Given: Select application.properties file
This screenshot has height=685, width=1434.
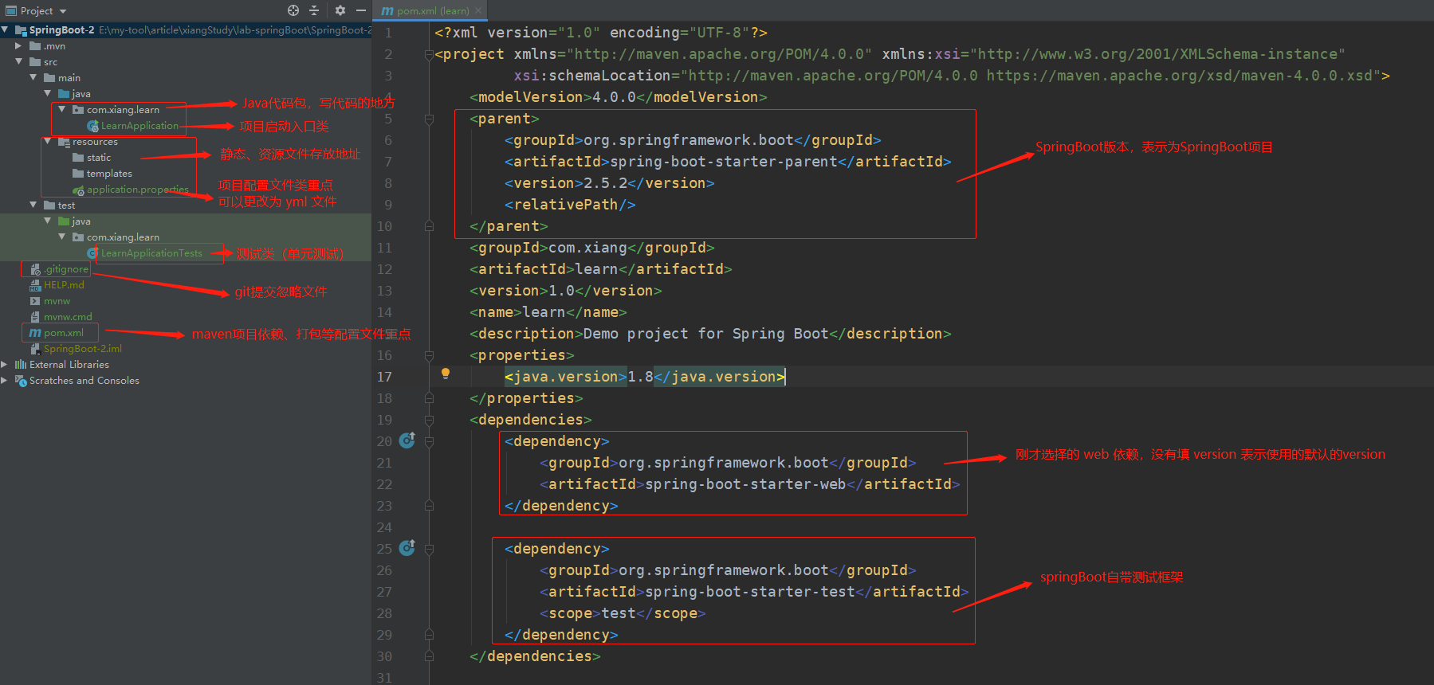Looking at the screenshot, I should (137, 190).
